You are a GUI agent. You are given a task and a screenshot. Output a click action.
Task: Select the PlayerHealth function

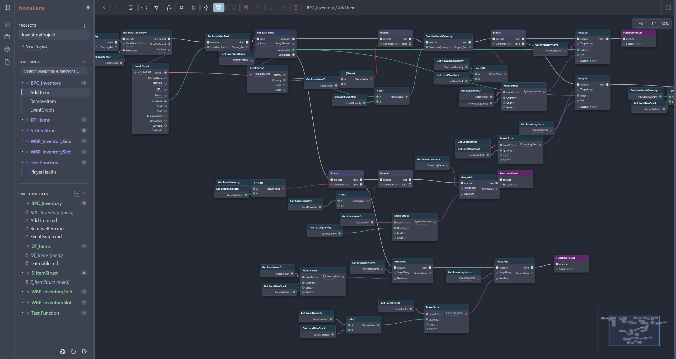pos(55,172)
